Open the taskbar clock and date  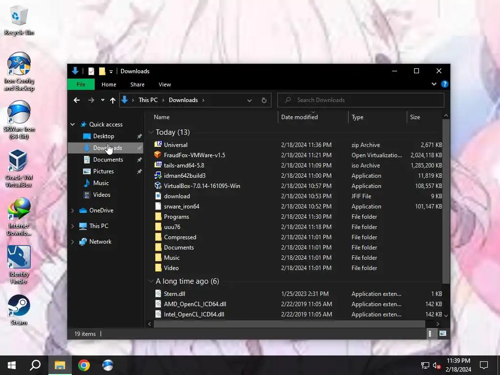point(458,365)
